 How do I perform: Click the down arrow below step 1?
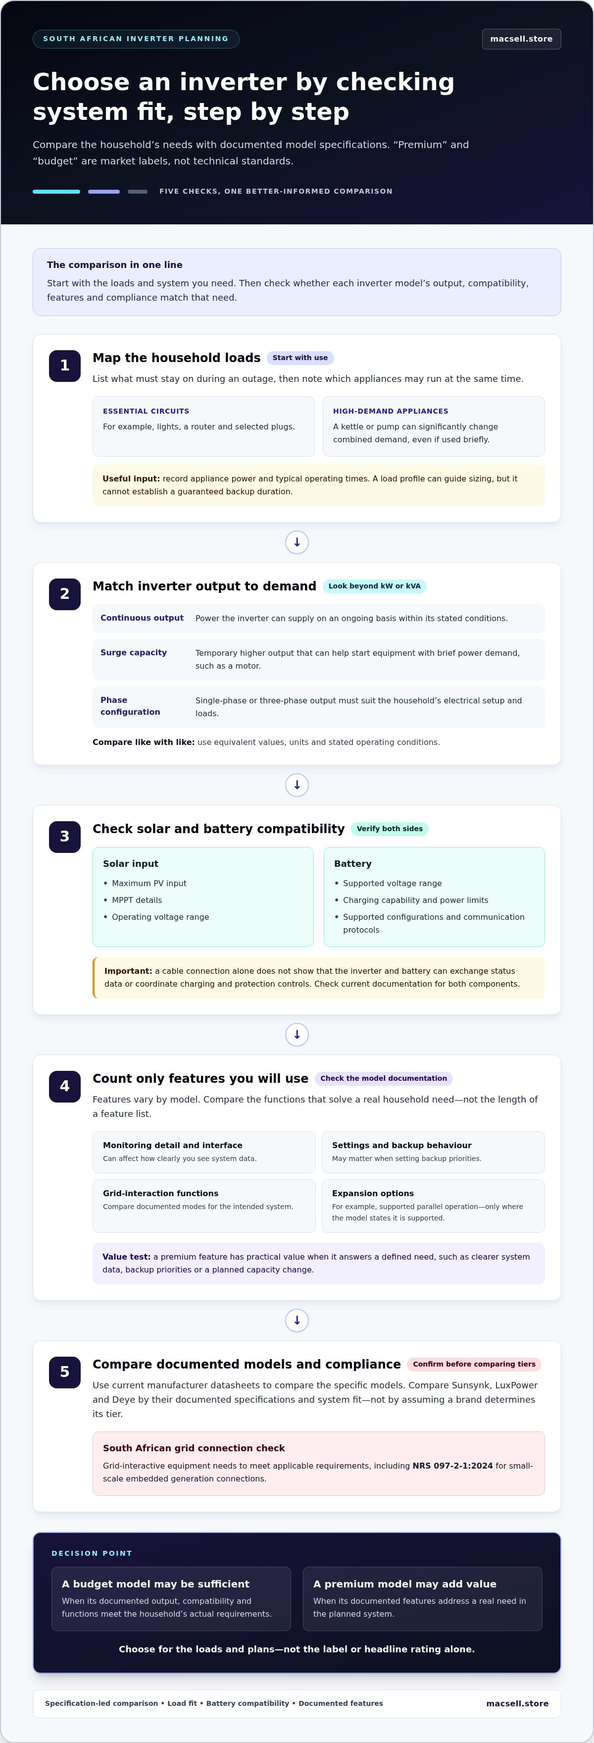(297, 542)
